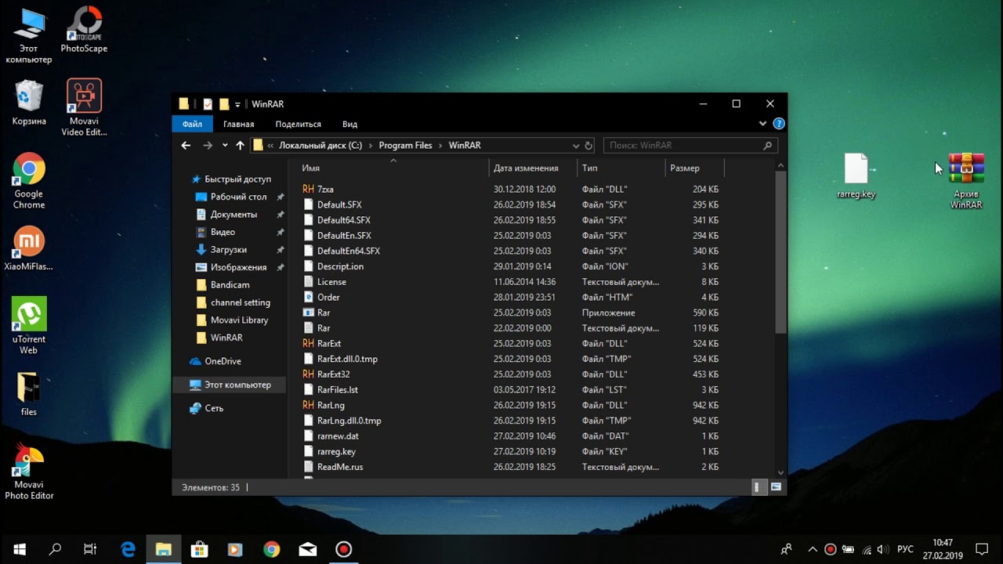
Task: Click the file list vertical scrollbar
Action: tap(780, 251)
